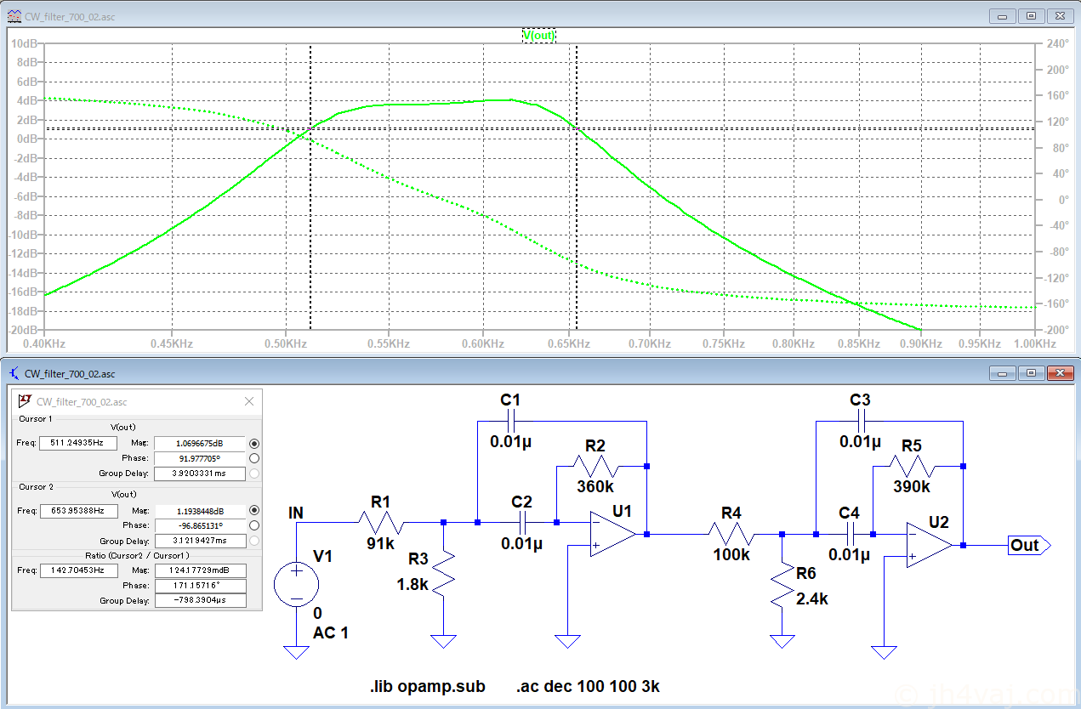Click the feedback resistor R5 symbol
1081x709 pixels.
point(911,466)
